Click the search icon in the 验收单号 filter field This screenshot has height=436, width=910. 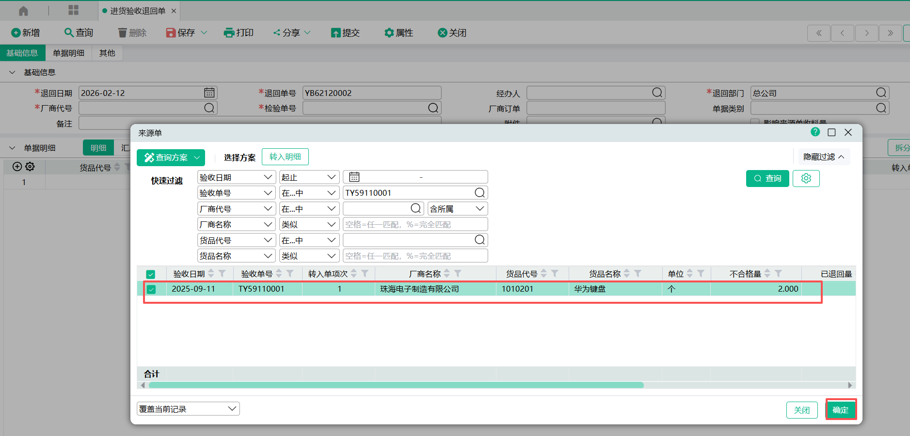point(479,193)
